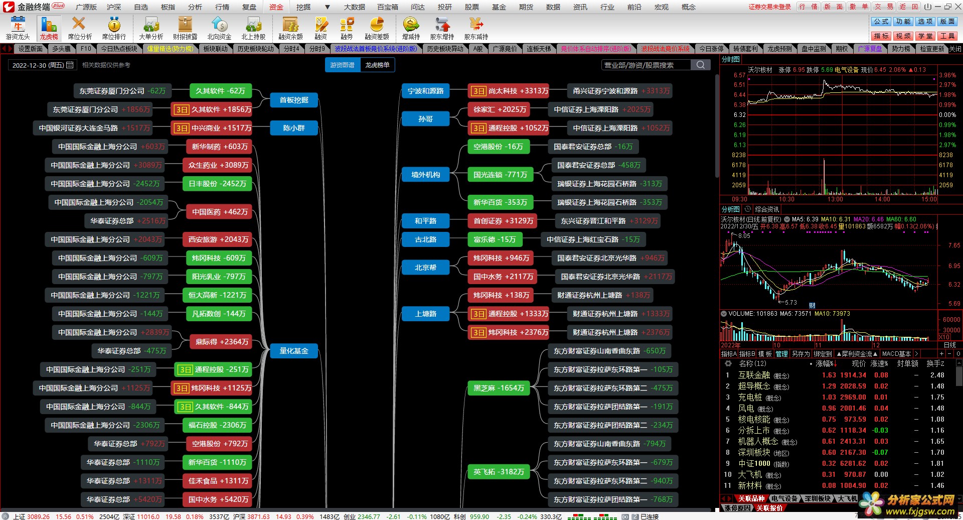963x520 pixels.
Task: Open 财报披露 tool
Action: 185,28
